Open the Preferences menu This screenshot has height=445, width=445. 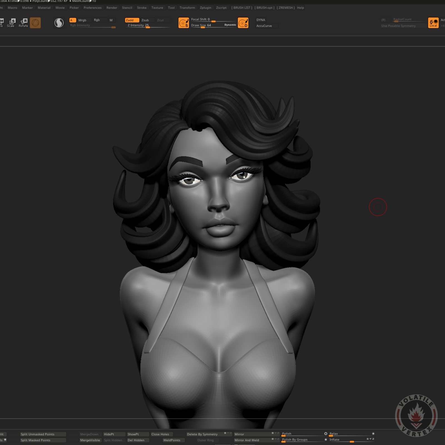pyautogui.click(x=93, y=8)
